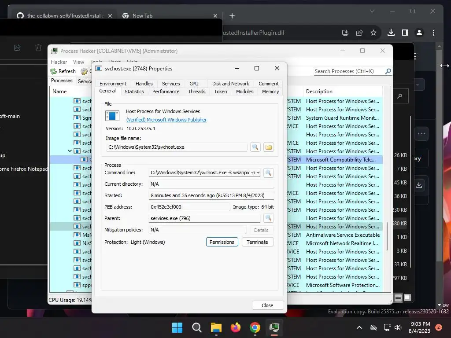Inspect the parent process via magnifier icon
This screenshot has width=451, height=338.
(x=268, y=218)
